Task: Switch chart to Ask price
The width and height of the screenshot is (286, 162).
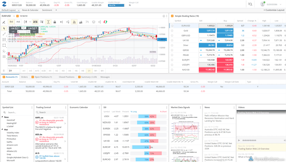Action: (18, 22)
